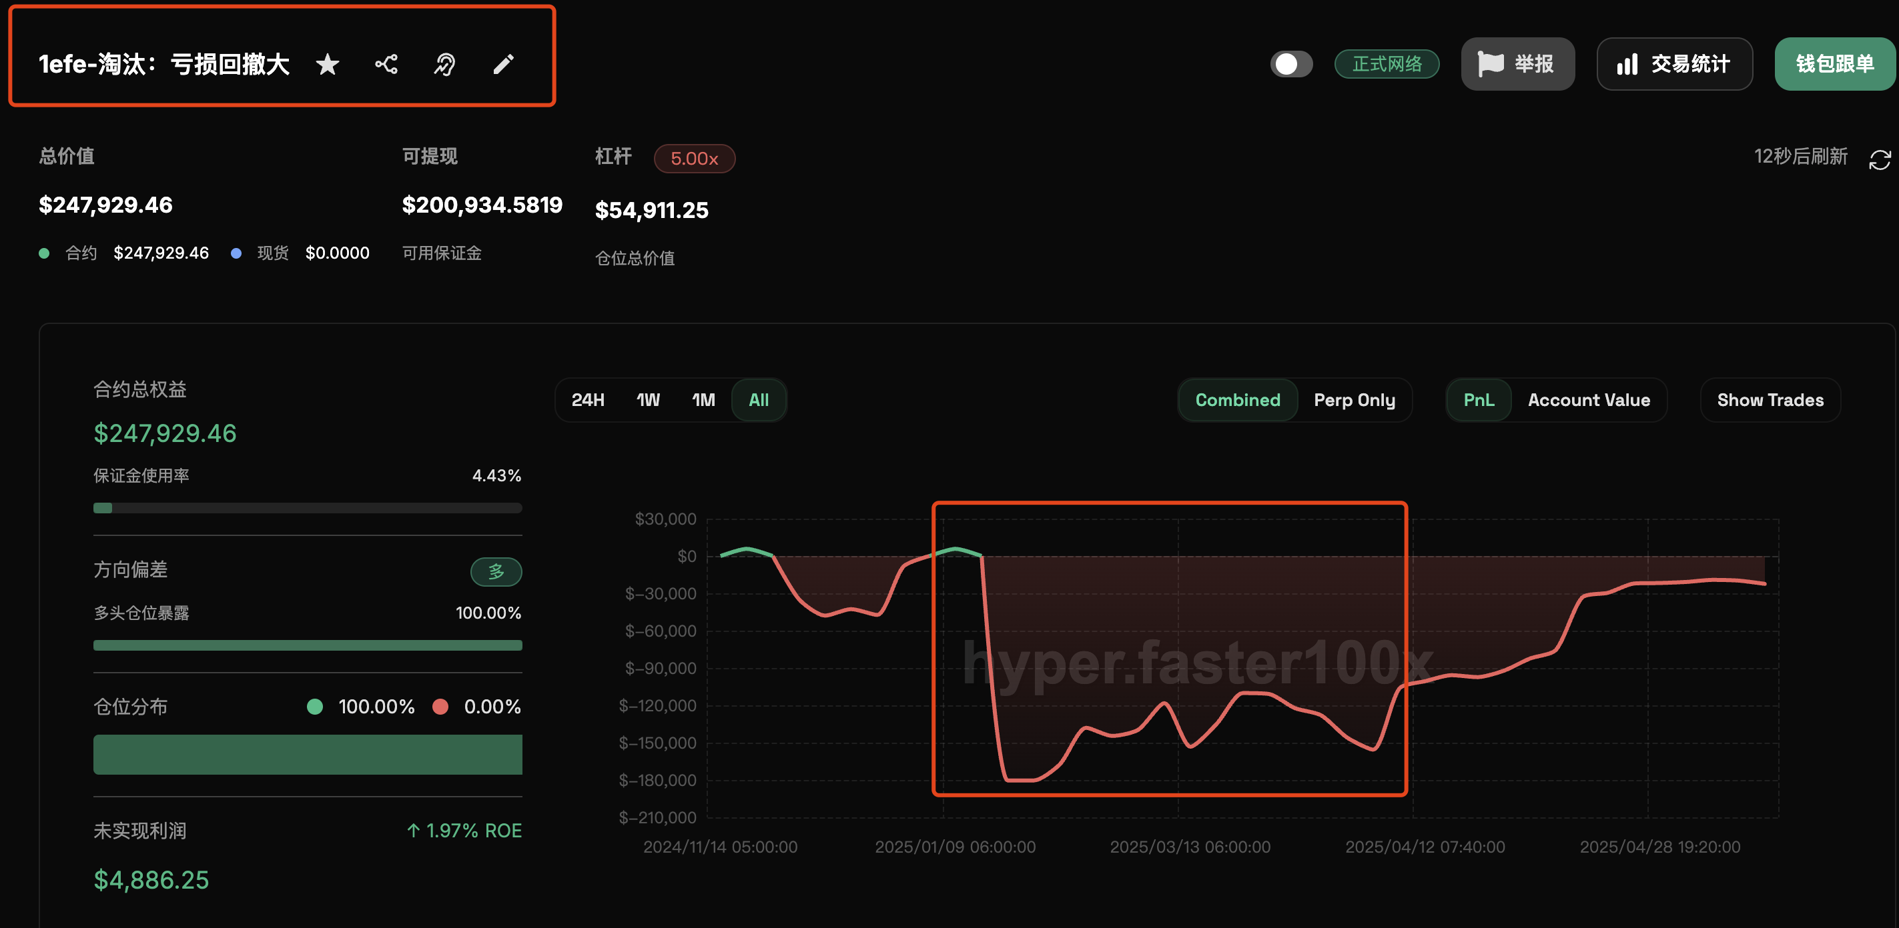Select the All time range
Viewport: 1899px width, 928px height.
[x=759, y=400]
